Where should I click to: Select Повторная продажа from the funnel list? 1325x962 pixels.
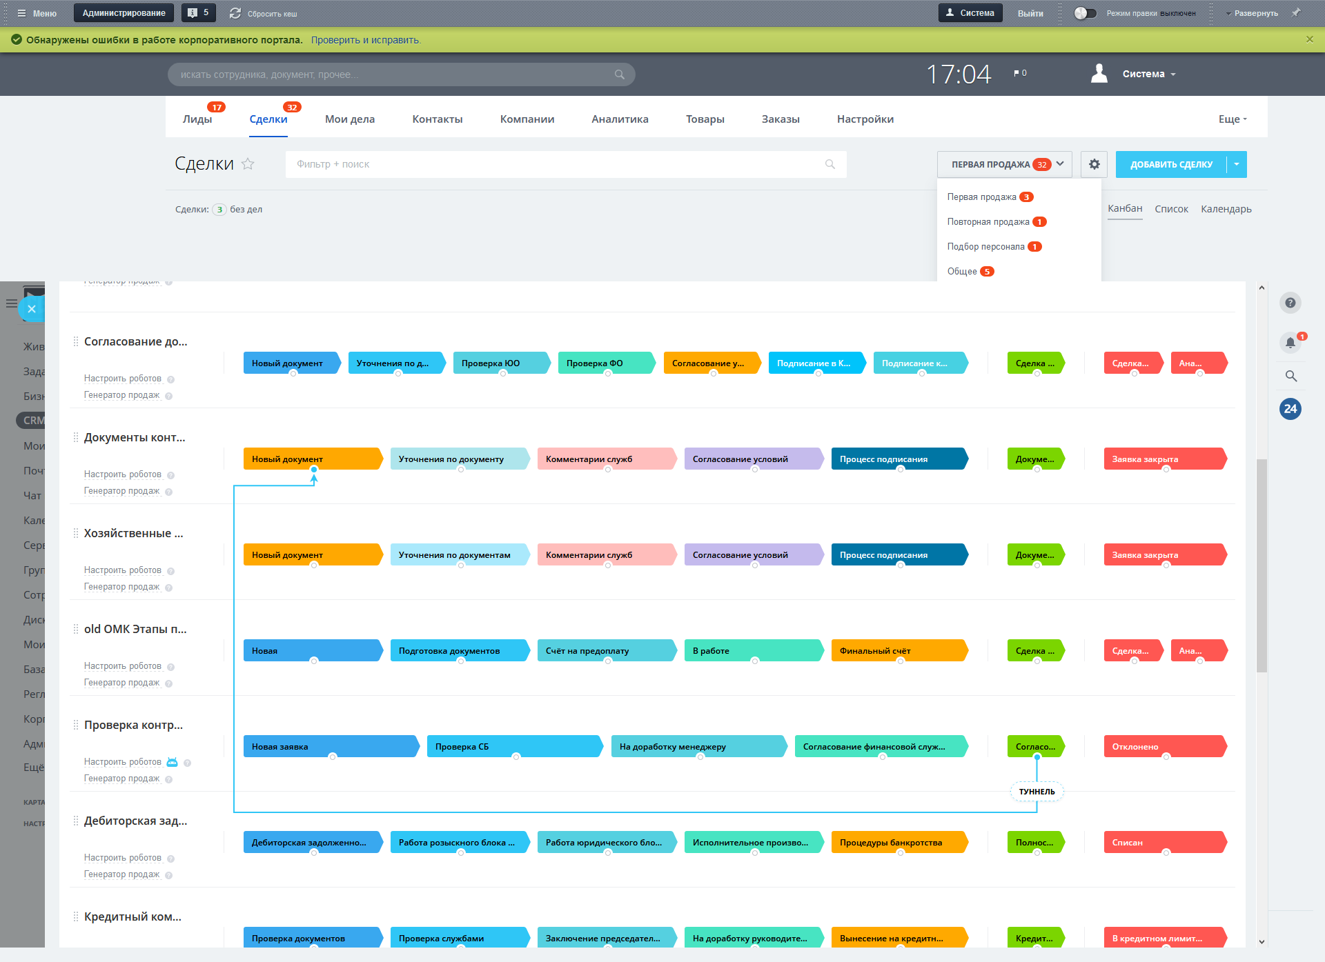pos(988,222)
